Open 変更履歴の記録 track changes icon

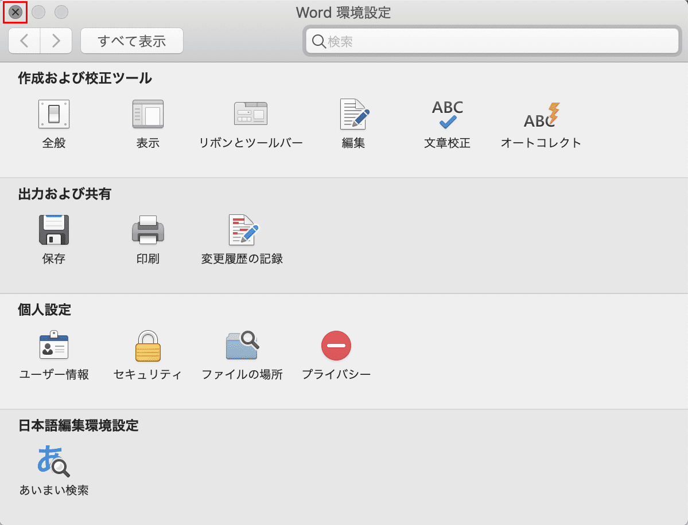coord(243,230)
